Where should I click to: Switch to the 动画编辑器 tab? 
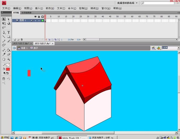tap(26, 13)
